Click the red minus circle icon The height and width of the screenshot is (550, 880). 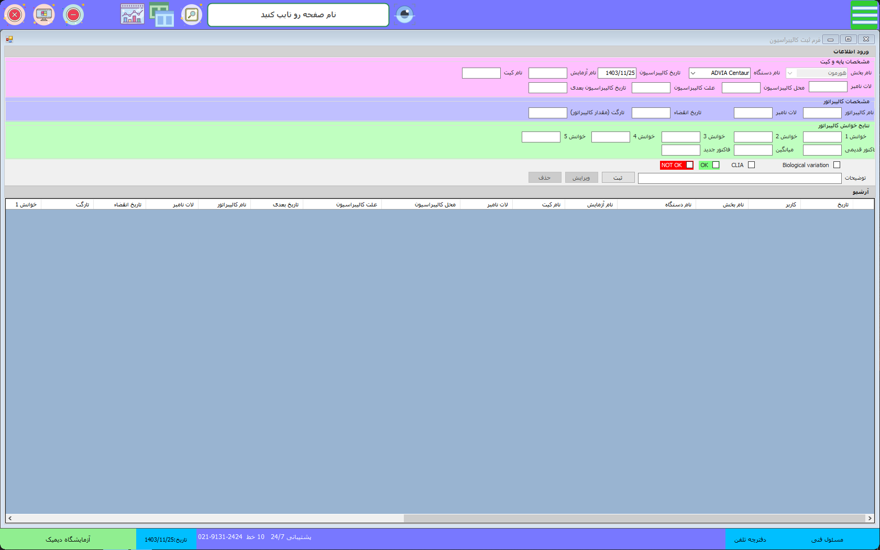pyautogui.click(x=73, y=15)
